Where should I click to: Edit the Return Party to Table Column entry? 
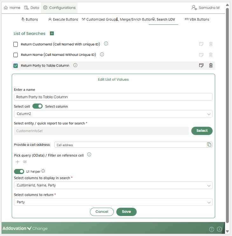[x=201, y=65]
